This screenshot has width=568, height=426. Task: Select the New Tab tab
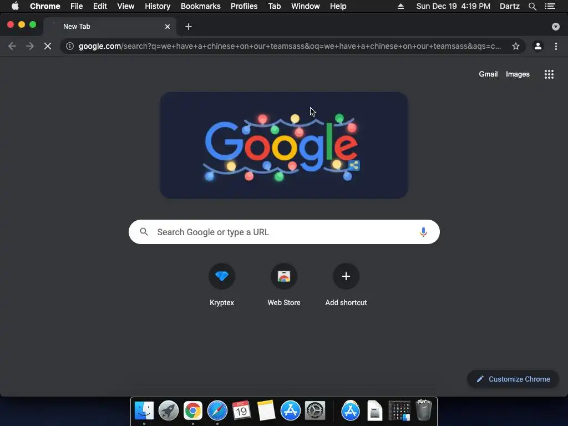[x=110, y=27]
